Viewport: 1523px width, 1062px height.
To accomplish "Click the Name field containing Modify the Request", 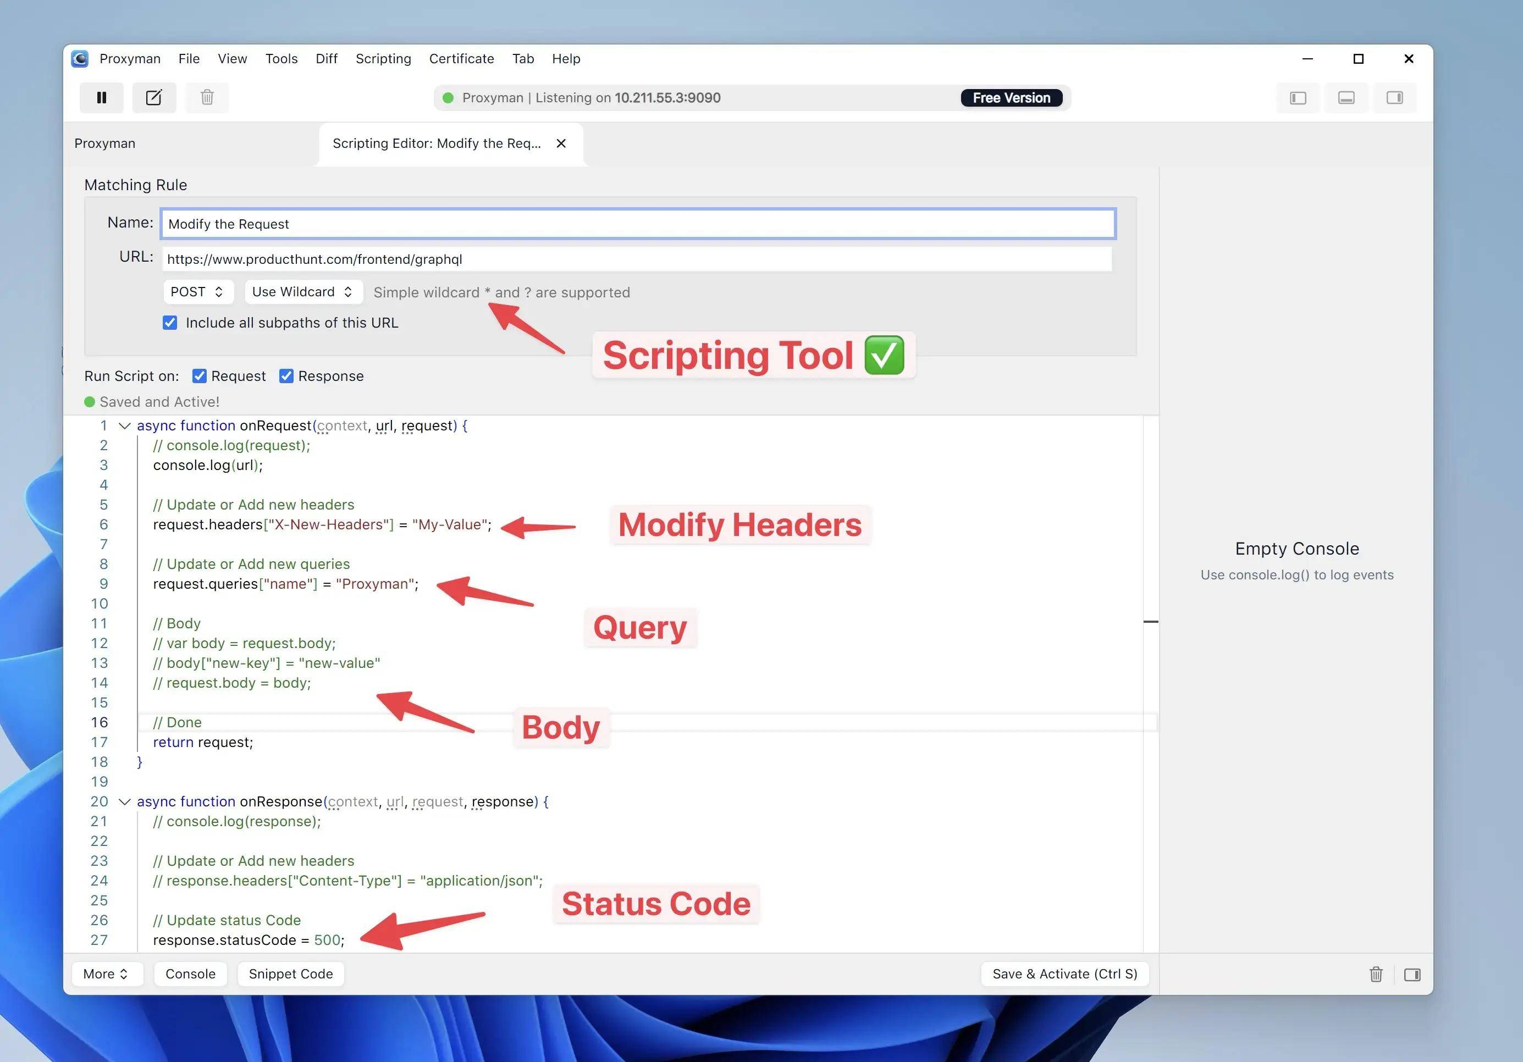I will (637, 224).
